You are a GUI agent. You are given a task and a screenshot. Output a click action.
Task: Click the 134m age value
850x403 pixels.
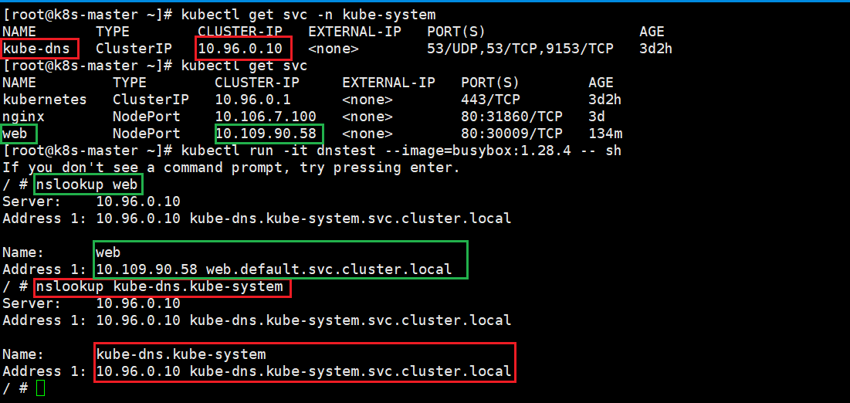604,134
